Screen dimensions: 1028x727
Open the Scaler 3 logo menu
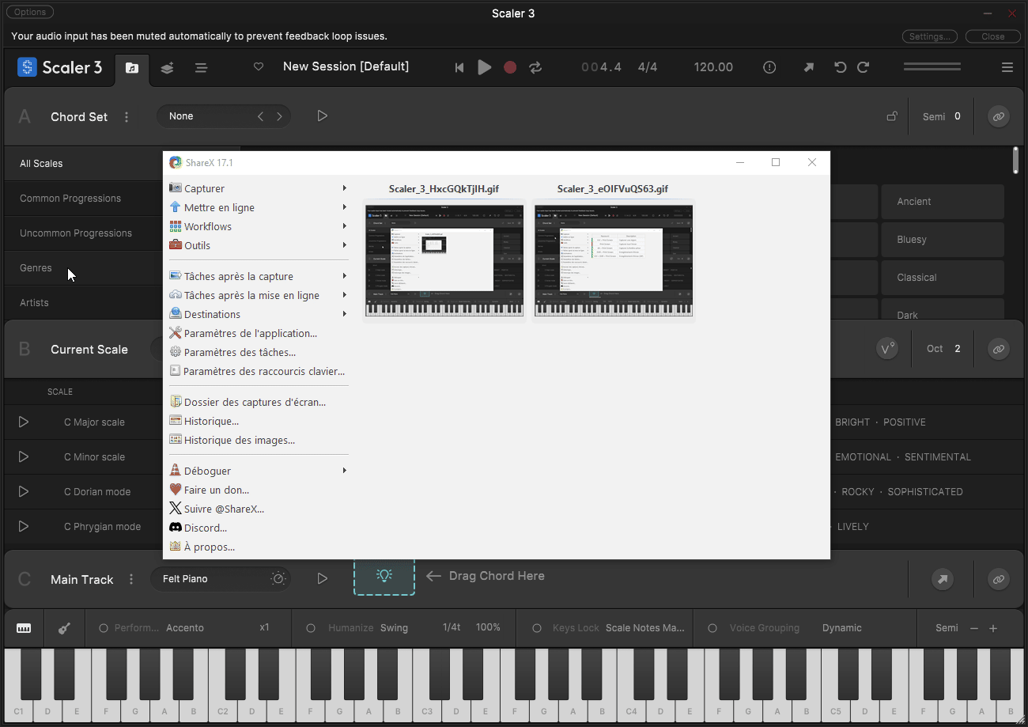point(60,67)
